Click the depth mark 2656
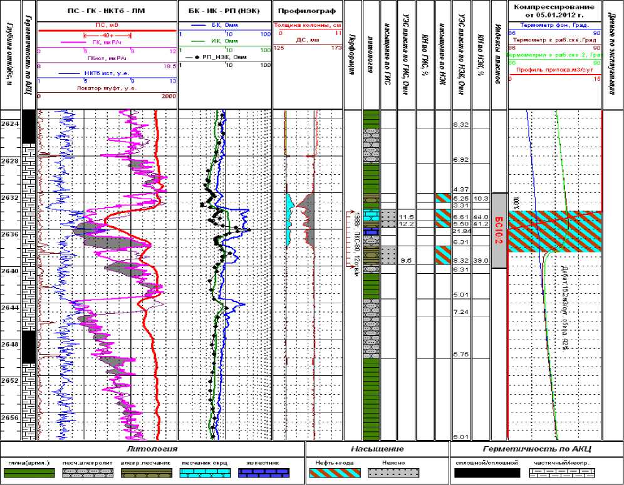Screen dimensions: 624x485 click(11, 417)
